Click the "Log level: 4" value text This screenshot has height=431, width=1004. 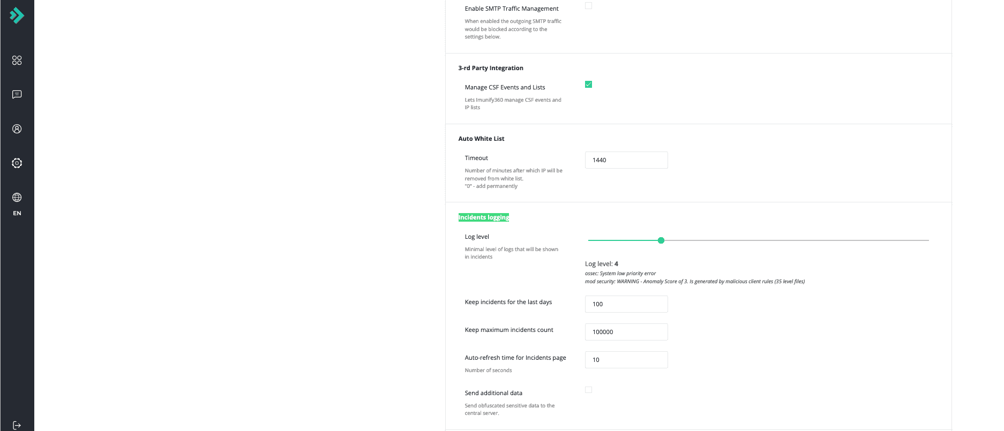click(x=601, y=264)
